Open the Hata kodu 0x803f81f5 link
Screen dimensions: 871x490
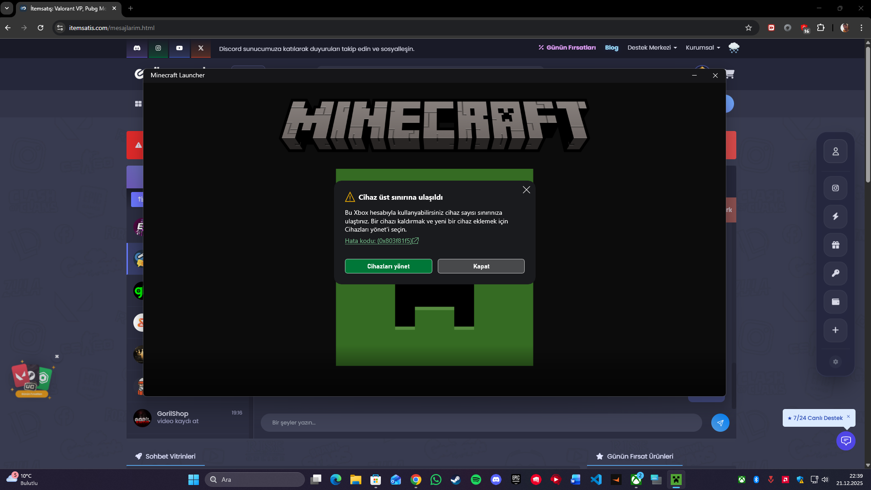tap(381, 241)
